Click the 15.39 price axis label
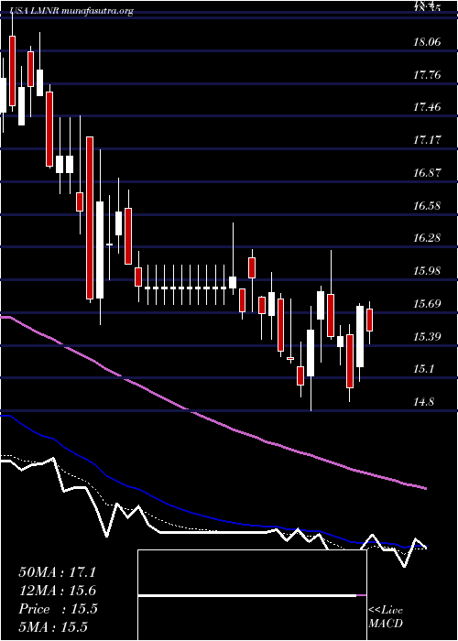Screen dimensions: 458x641 427,337
